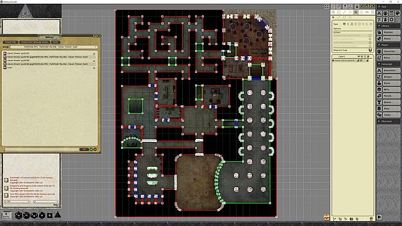Screen dimensions: 402x226
Task: Open the Group dropdown in the Images window
Action: (x=54, y=47)
